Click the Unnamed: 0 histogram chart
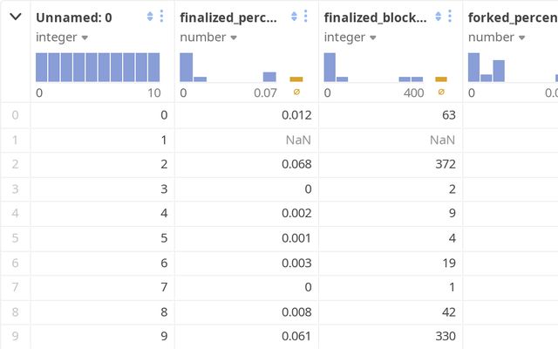Image resolution: width=558 pixels, height=349 pixels. 98,67
